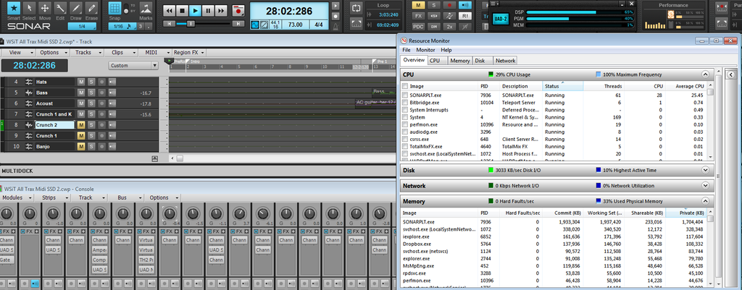Expand the Disk section in Resource Monitor
The height and width of the screenshot is (290, 742).
click(x=706, y=170)
